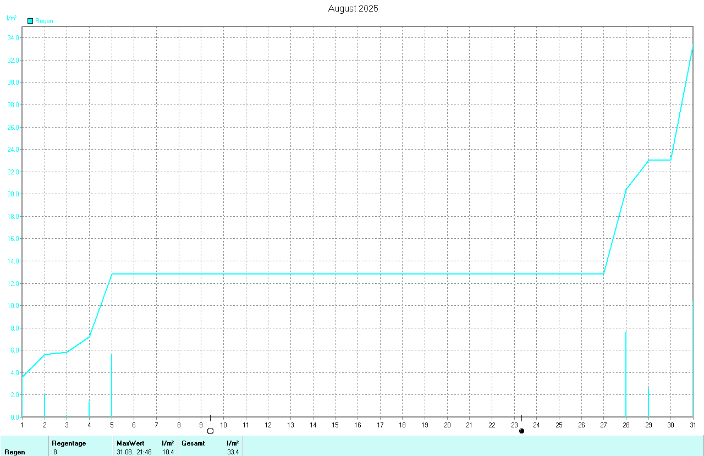
Task: Click the 34.0 label on y-axis
Action: click(x=13, y=38)
